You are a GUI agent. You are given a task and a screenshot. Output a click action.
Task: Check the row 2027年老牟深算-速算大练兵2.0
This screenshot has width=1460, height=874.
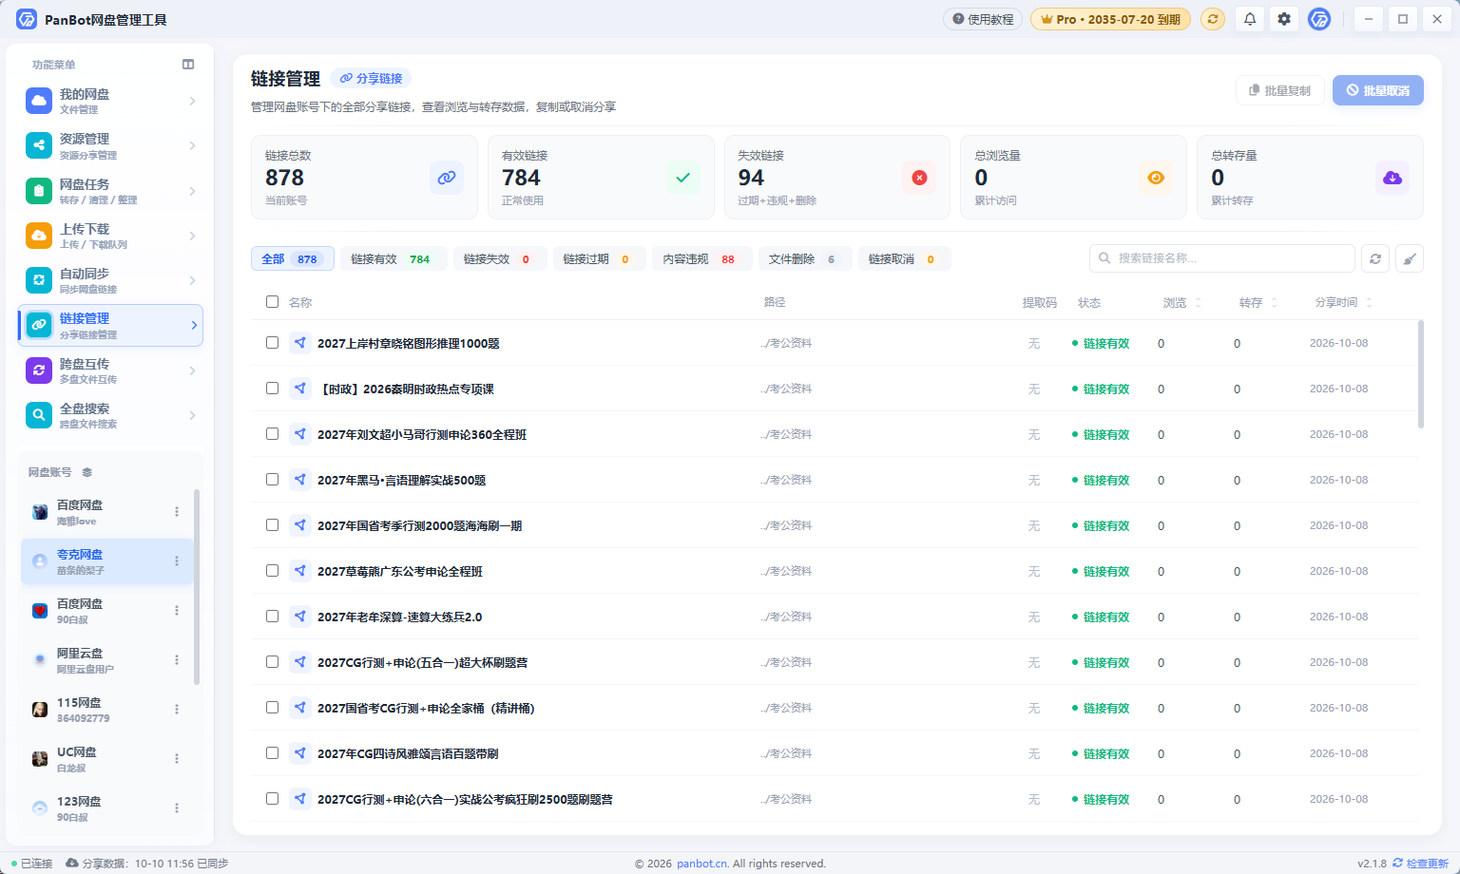pos(273,617)
